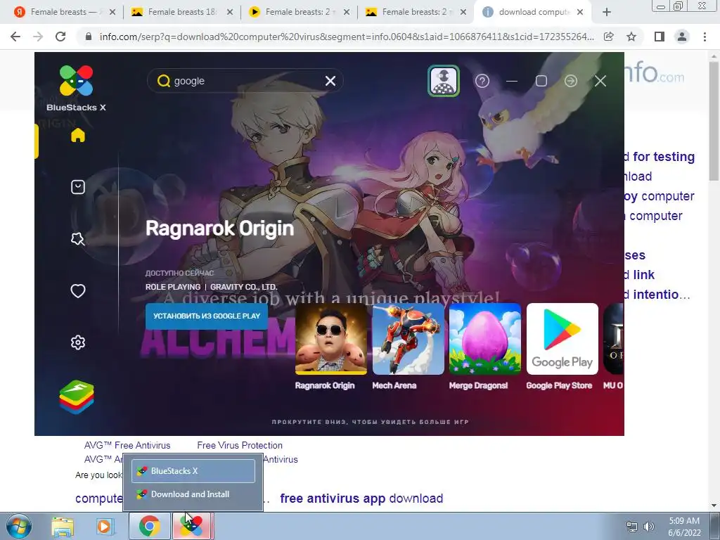Image resolution: width=720 pixels, height=540 pixels.
Task: Open Windows Explorer from taskbar
Action: coord(63,527)
